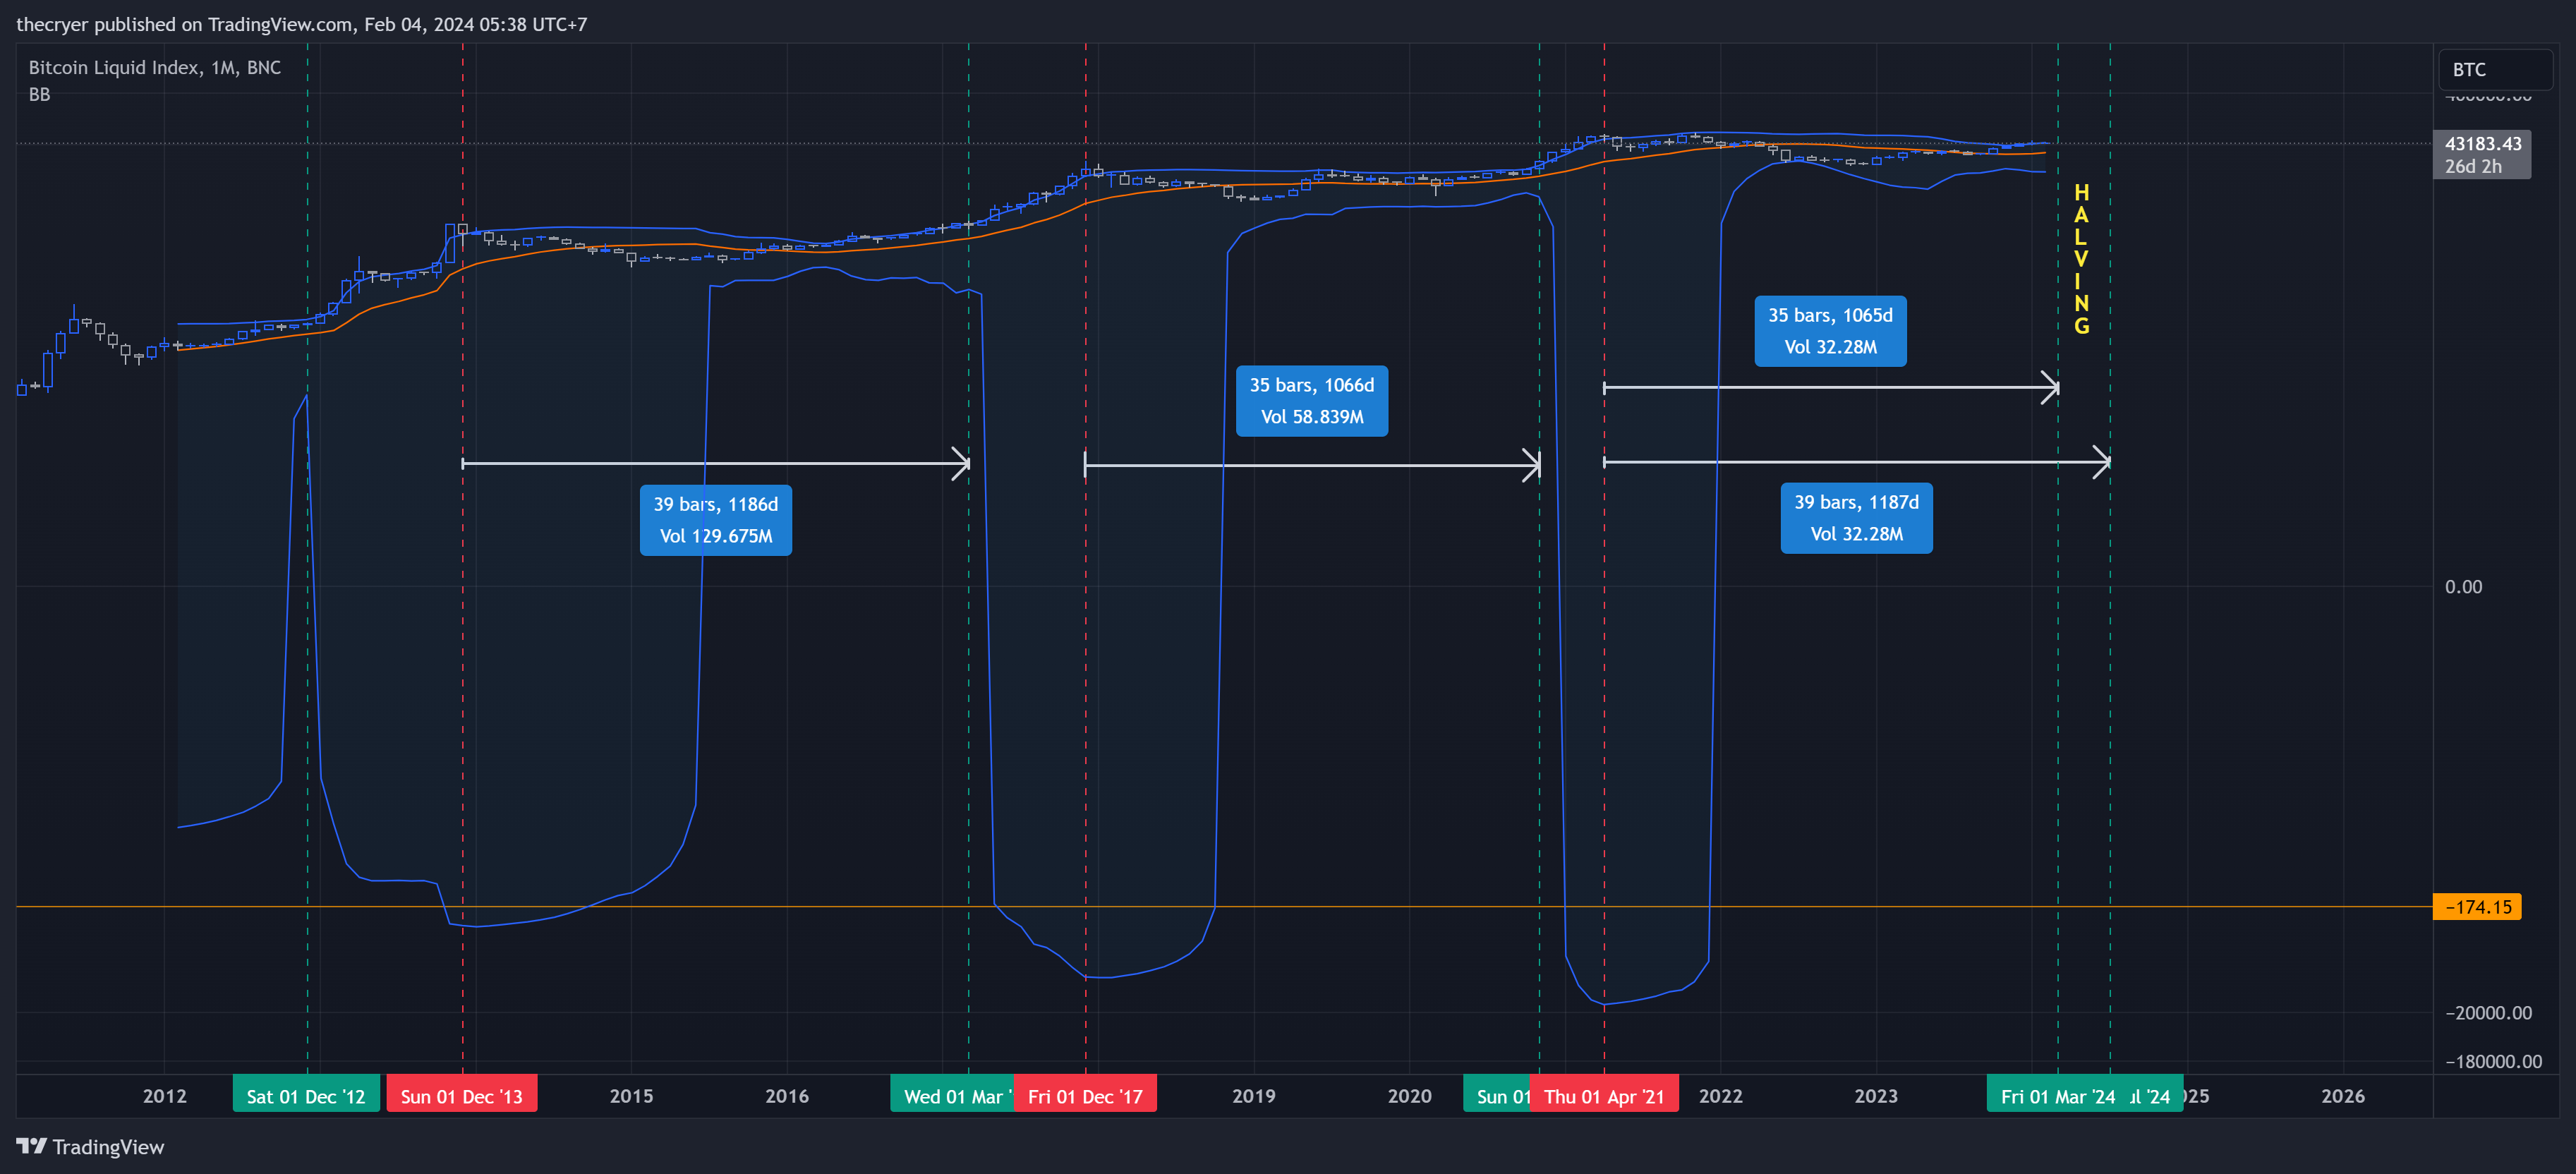Click the 'Sun 01' green date label near 2020
The image size is (2576, 1174).
pyautogui.click(x=1497, y=1096)
